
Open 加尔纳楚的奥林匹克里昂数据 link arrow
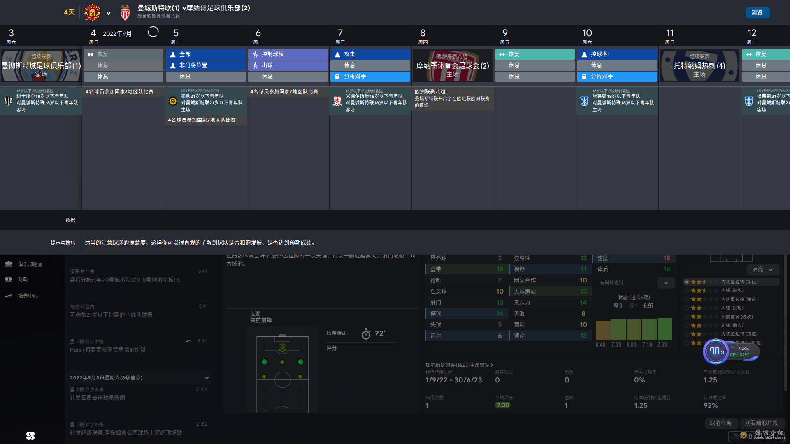[492, 365]
